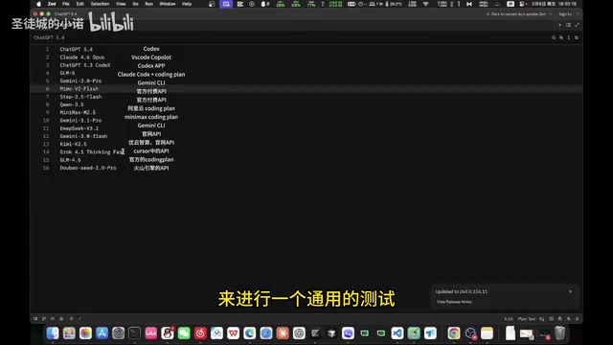Click line 9 text MiniMax-M2.5

point(78,113)
